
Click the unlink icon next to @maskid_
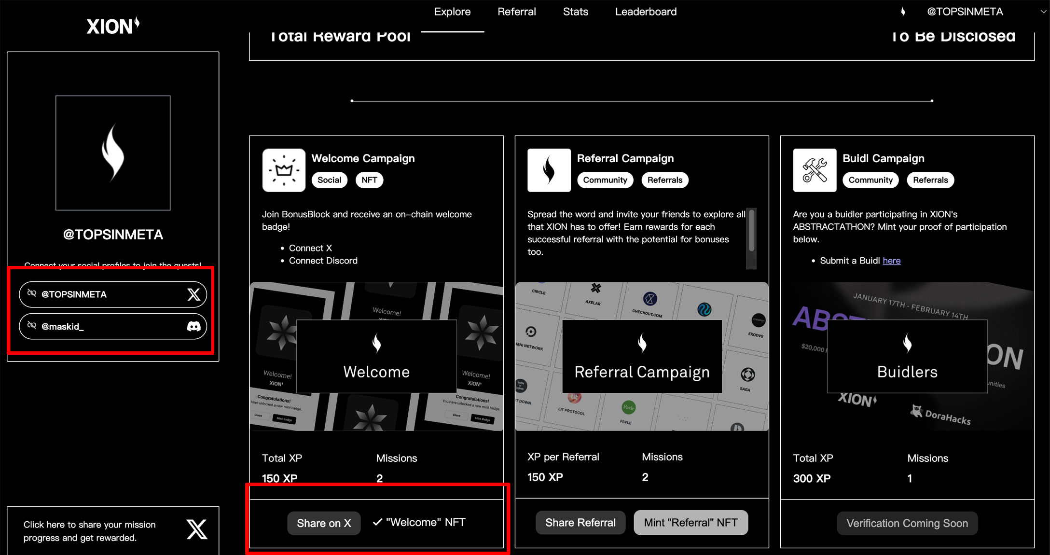tap(32, 326)
